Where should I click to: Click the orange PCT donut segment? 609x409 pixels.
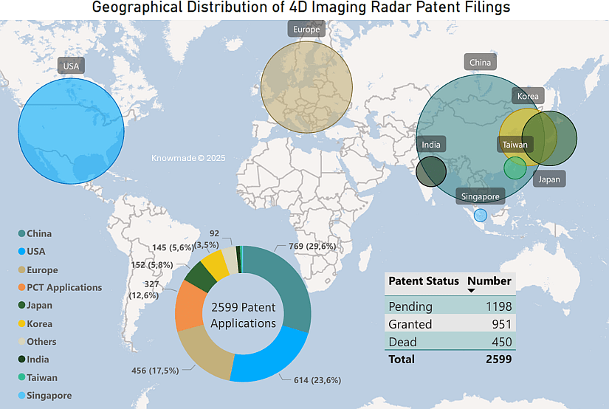tap(189, 307)
